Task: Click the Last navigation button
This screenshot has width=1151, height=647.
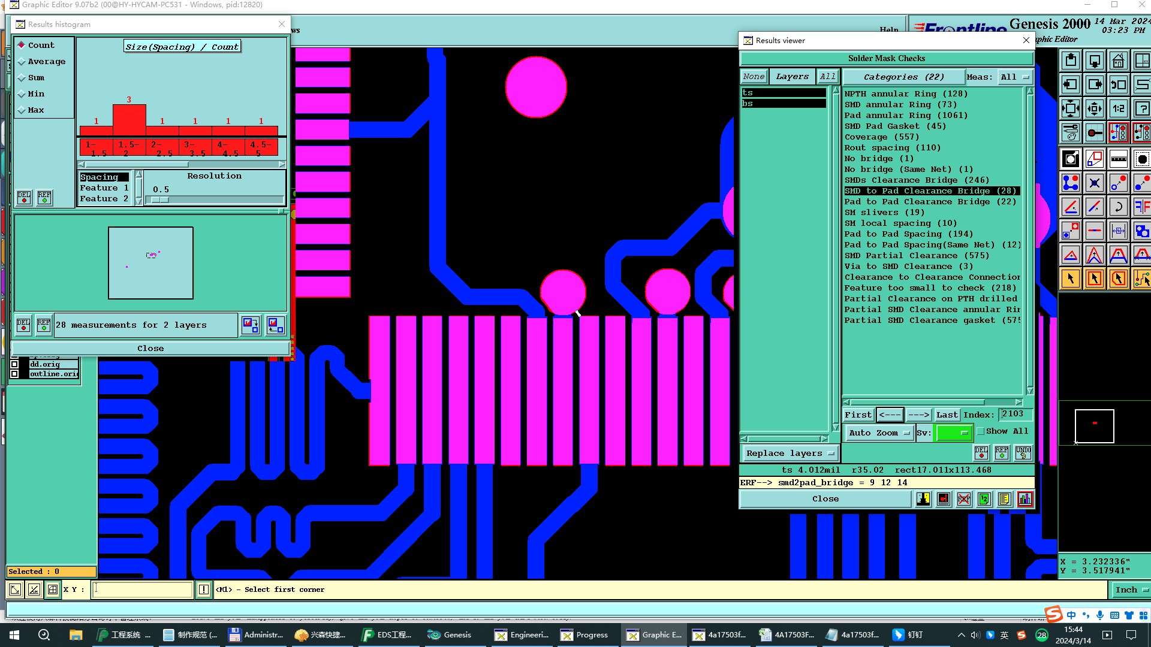Action: pyautogui.click(x=947, y=415)
